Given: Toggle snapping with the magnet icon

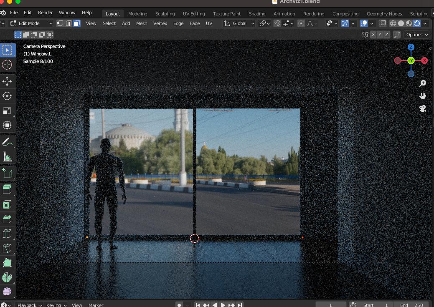Looking at the screenshot, I should click(277, 23).
